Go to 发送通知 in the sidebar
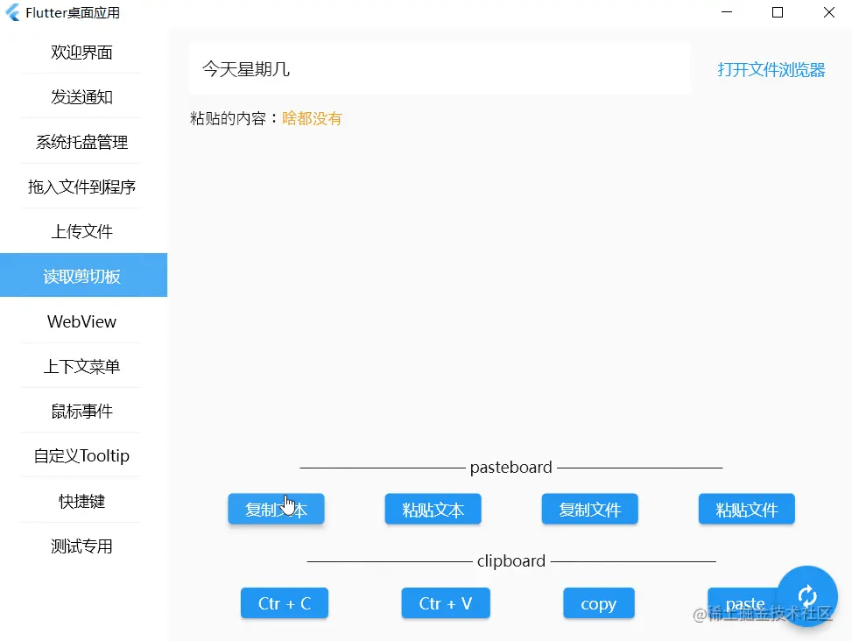Image resolution: width=852 pixels, height=641 pixels. pos(81,96)
